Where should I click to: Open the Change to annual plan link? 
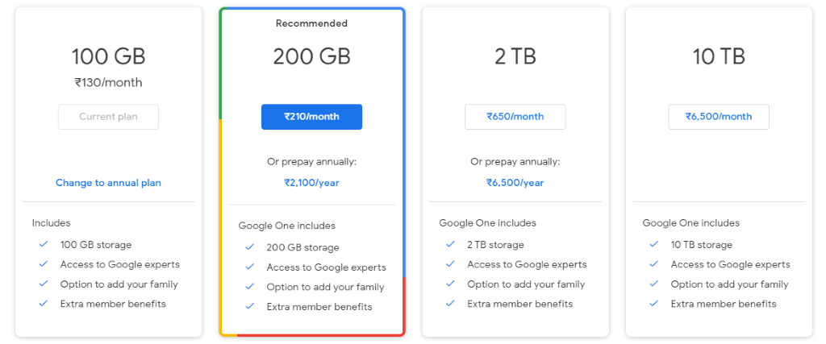108,183
